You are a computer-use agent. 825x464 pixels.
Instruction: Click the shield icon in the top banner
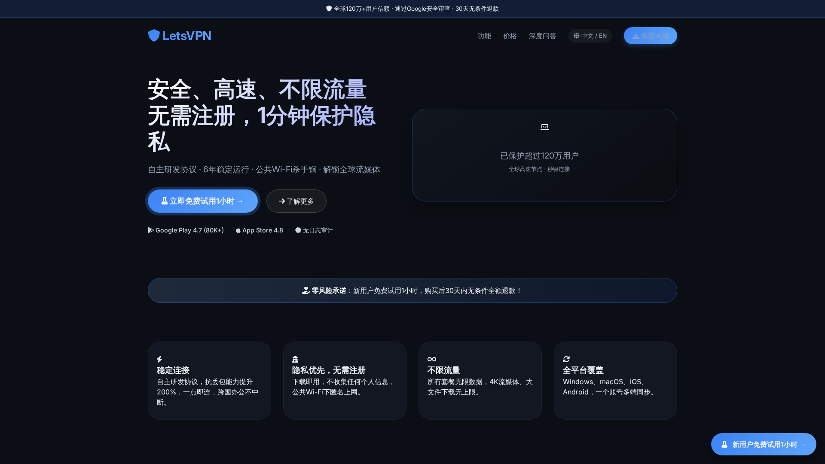(x=329, y=9)
